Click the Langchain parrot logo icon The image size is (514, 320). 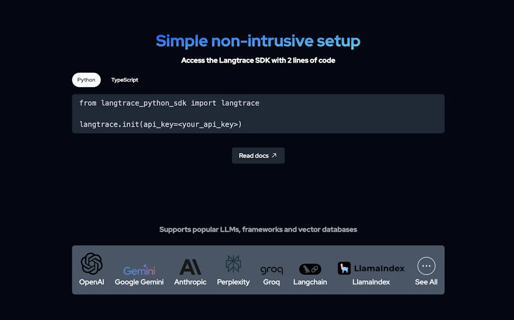tap(310, 268)
